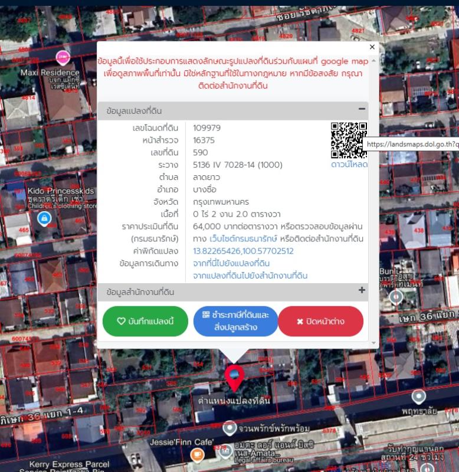
Task: Click the พฤฒาลัย place marker
Action: (418, 396)
